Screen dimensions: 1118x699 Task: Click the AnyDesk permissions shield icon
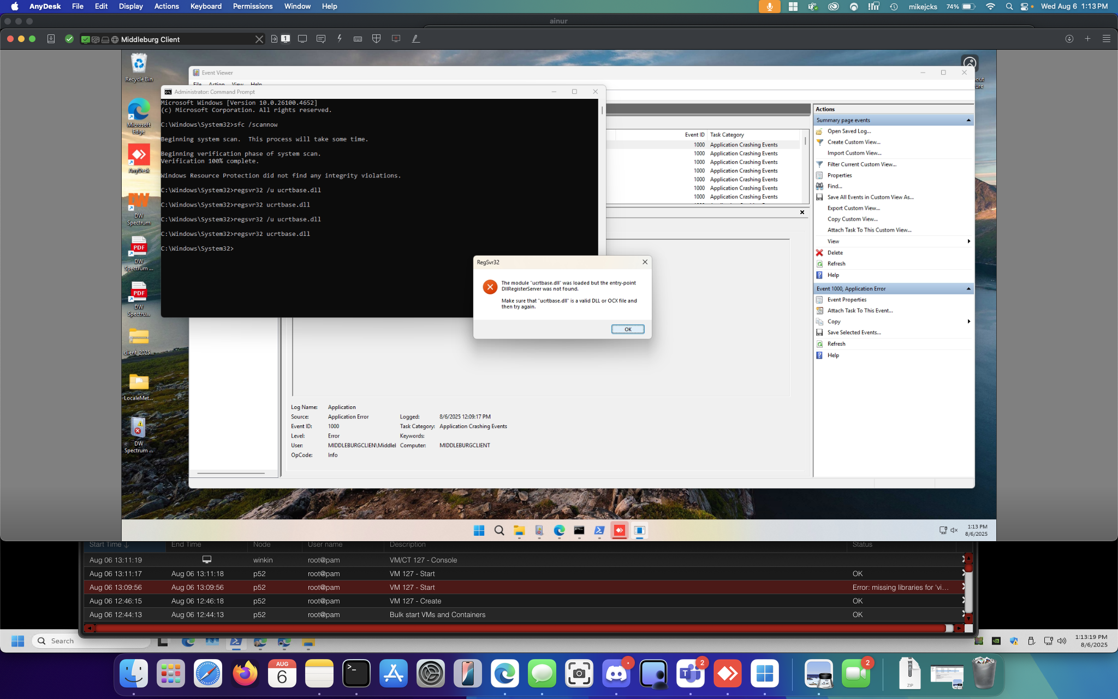point(376,39)
